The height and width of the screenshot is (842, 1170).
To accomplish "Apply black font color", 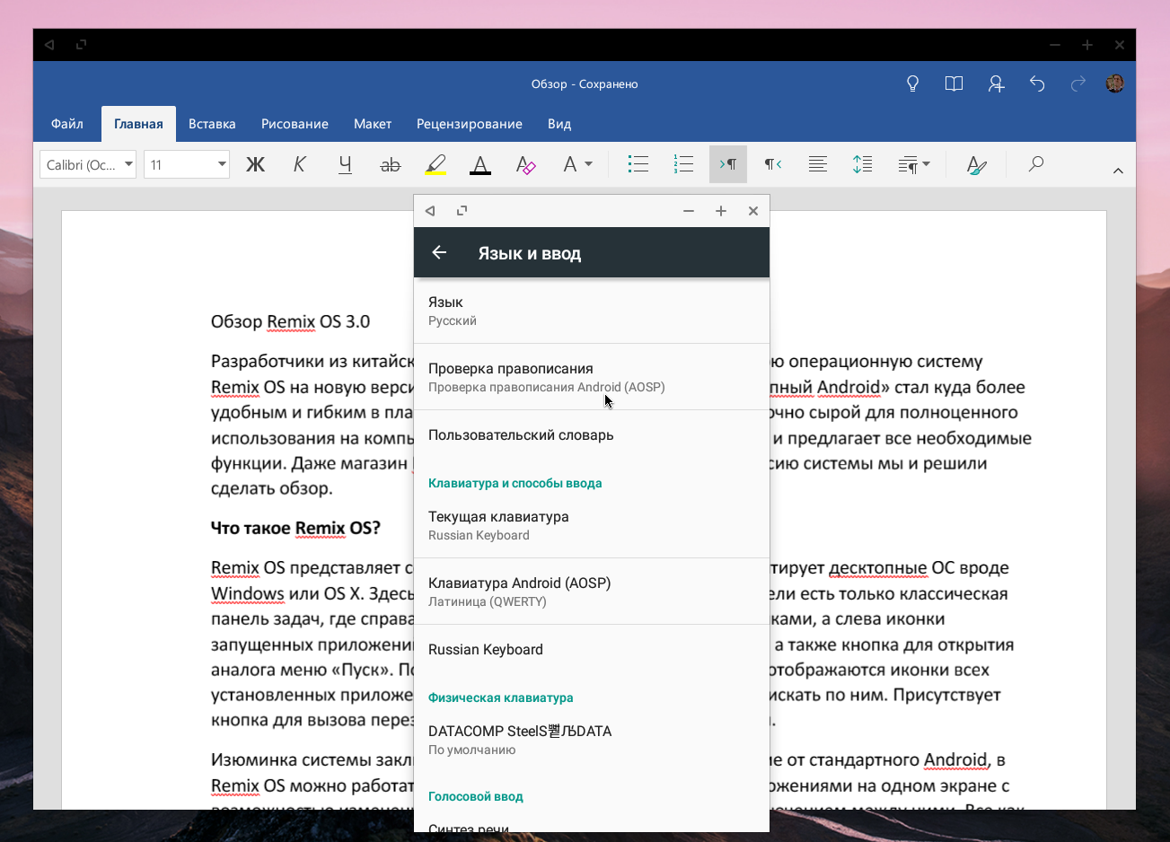I will click(x=480, y=164).
